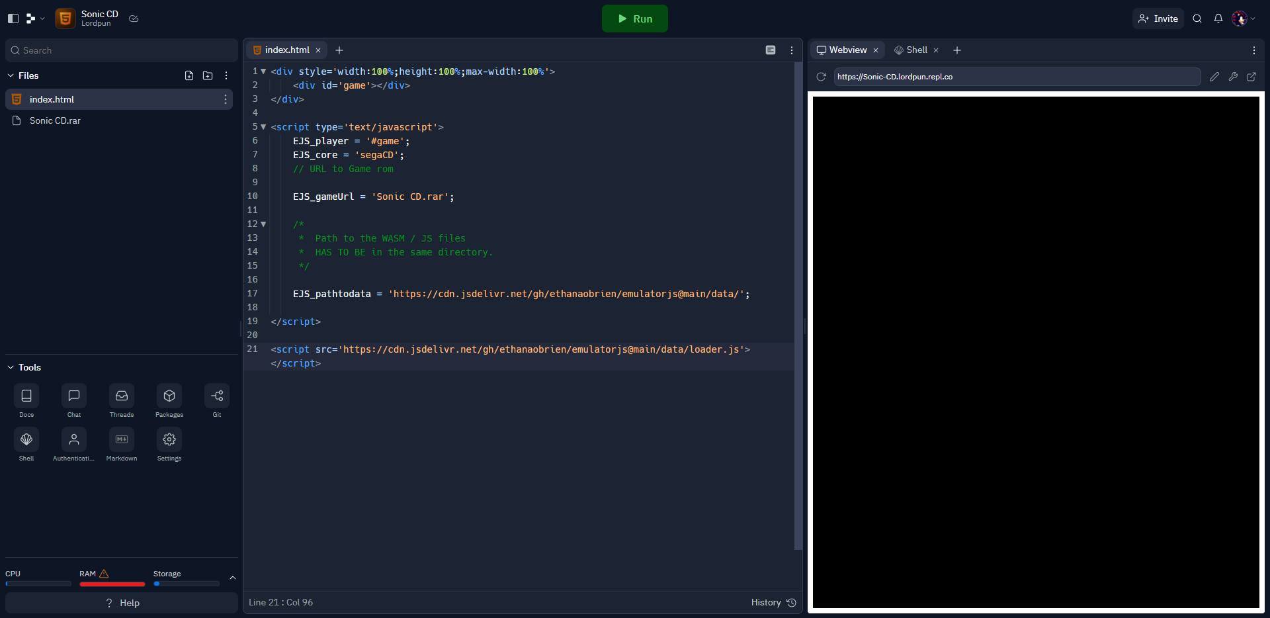Open the devtools wrench icon in Webview
This screenshot has width=1270, height=618.
click(1233, 77)
